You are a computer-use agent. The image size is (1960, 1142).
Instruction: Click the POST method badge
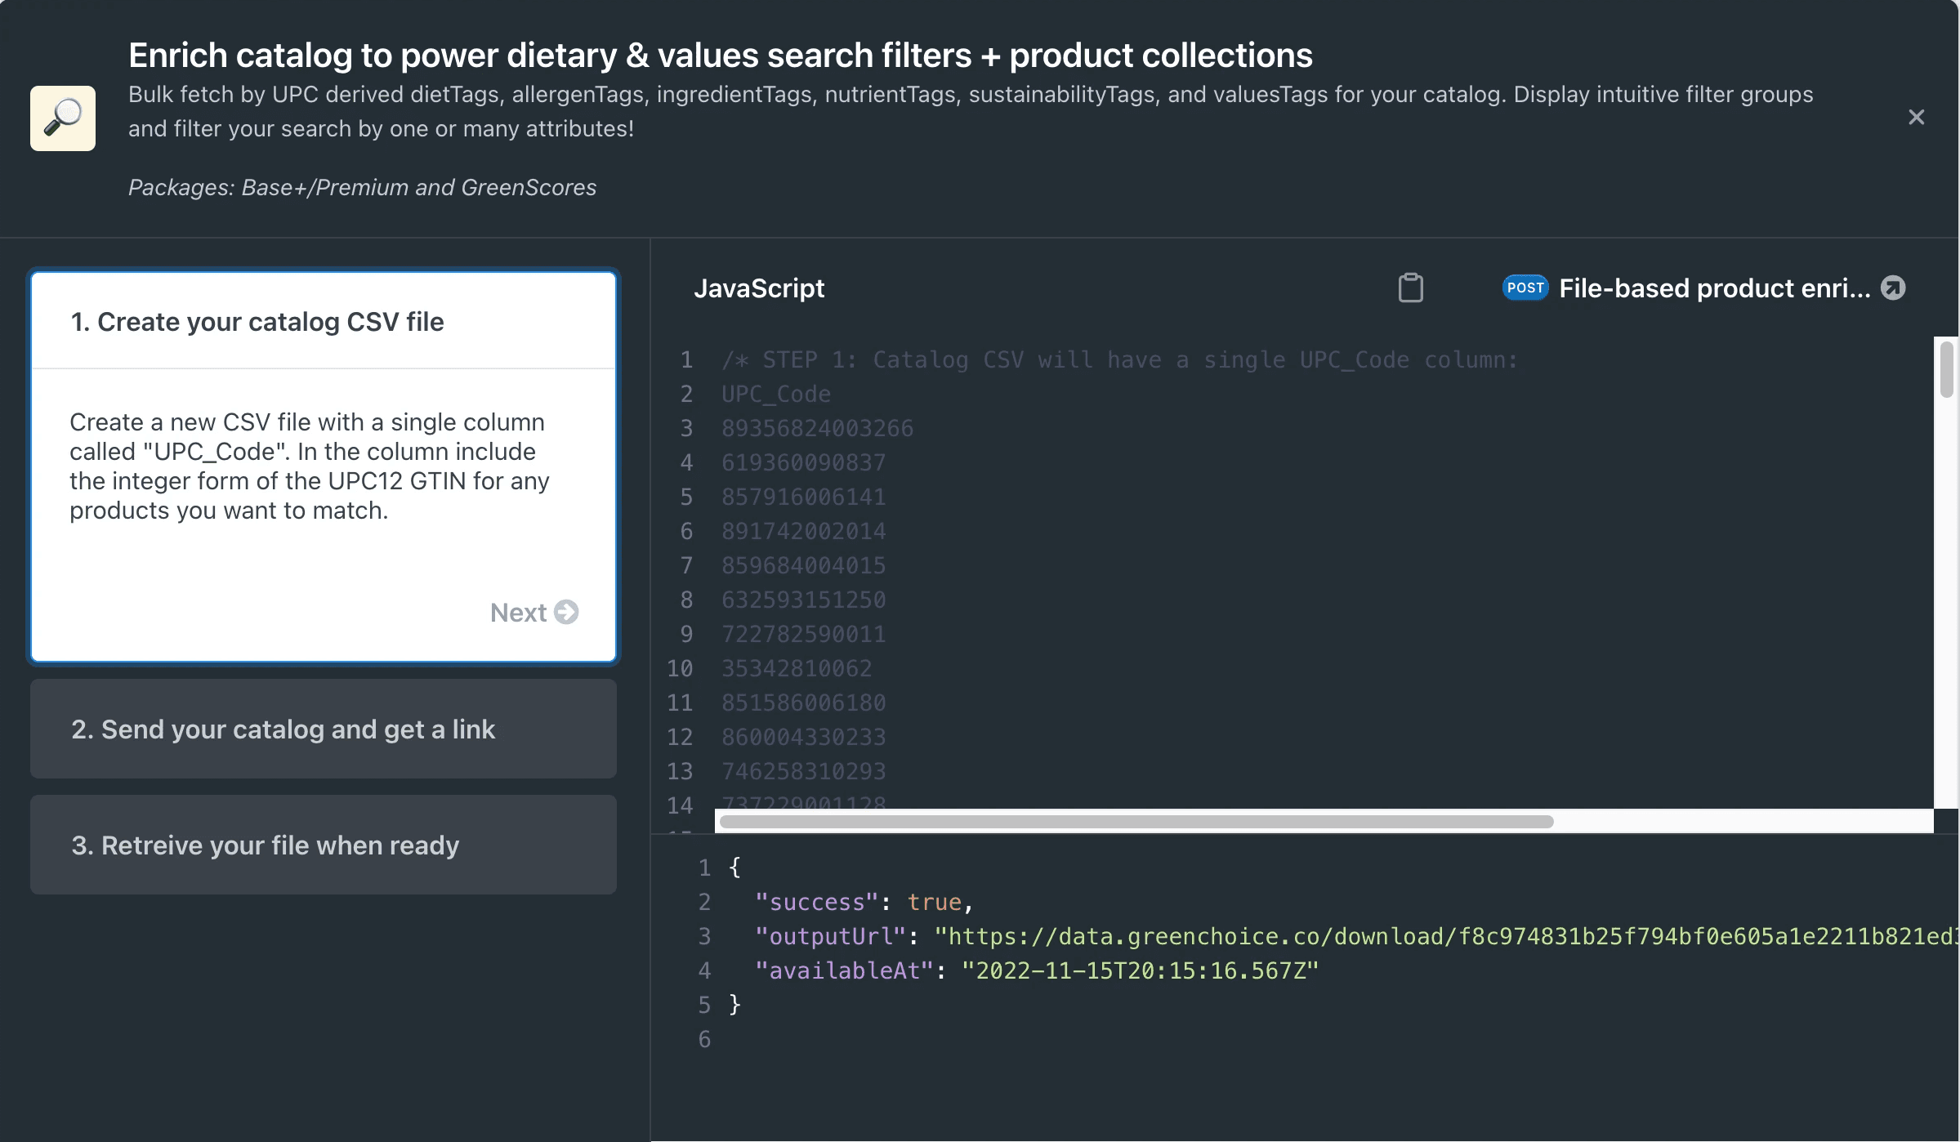click(x=1525, y=288)
